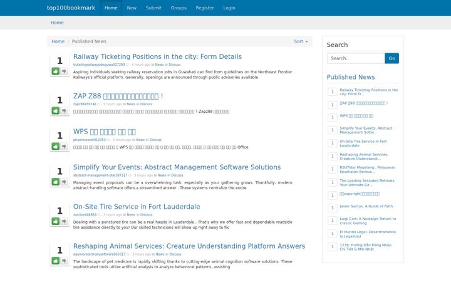
Task: Open the WPS article title in main list
Action: point(105,132)
